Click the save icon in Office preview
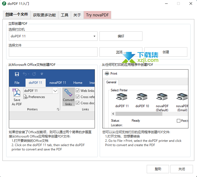Image resolution: width=197 pixels, height=177 pixels. (17, 74)
